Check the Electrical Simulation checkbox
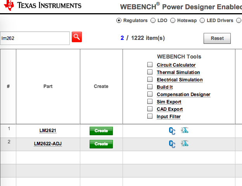242x186 pixels. pos(150,79)
